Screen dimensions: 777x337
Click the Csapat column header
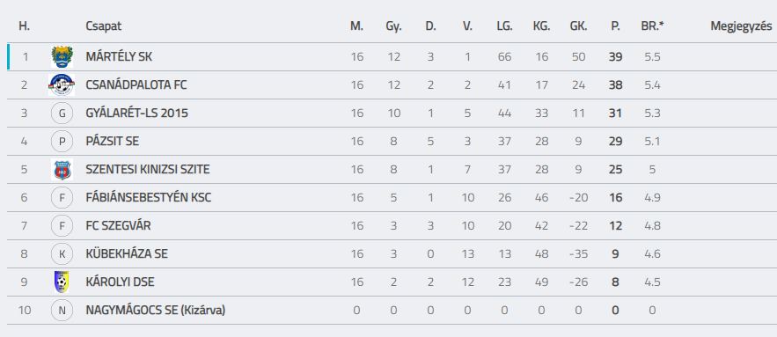pyautogui.click(x=103, y=26)
